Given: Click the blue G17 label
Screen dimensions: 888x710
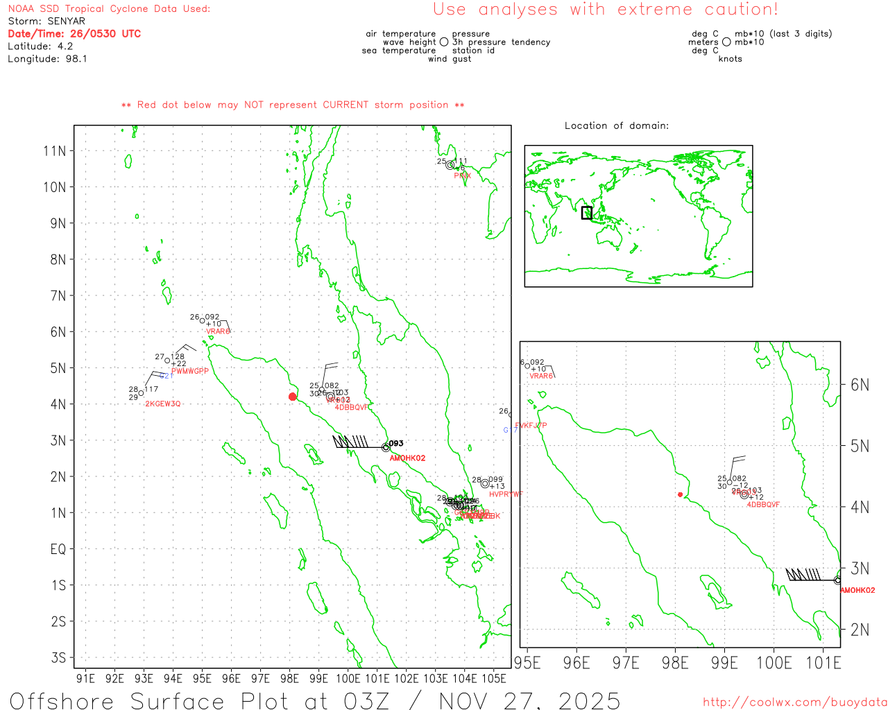Looking at the screenshot, I should (x=510, y=430).
